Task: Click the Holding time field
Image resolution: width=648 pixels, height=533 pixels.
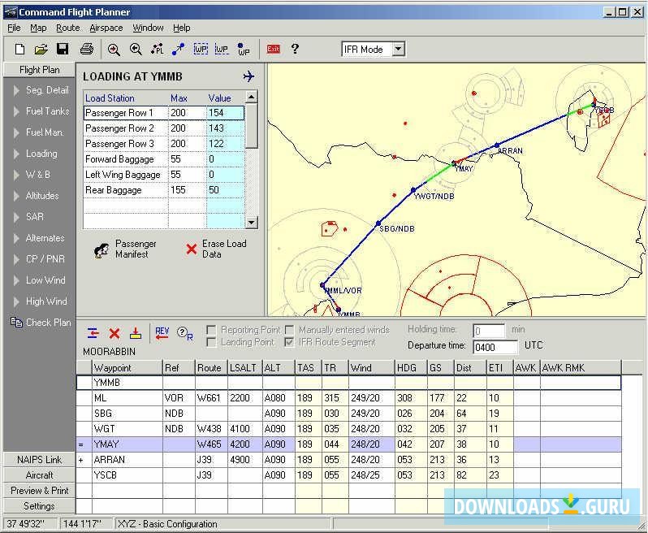Action: coord(489,331)
